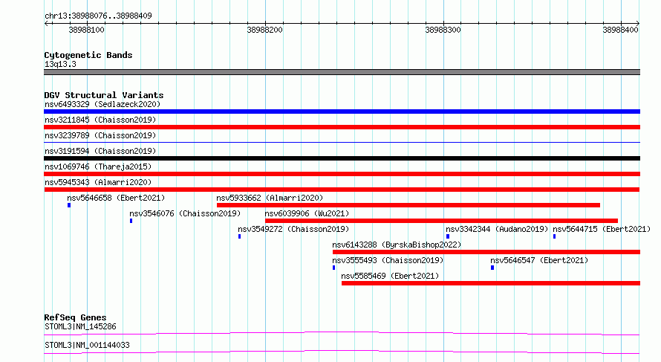Open nsv6143288 (ByrskaBishop2022) variant label
661x362 pixels.
pyautogui.click(x=397, y=245)
